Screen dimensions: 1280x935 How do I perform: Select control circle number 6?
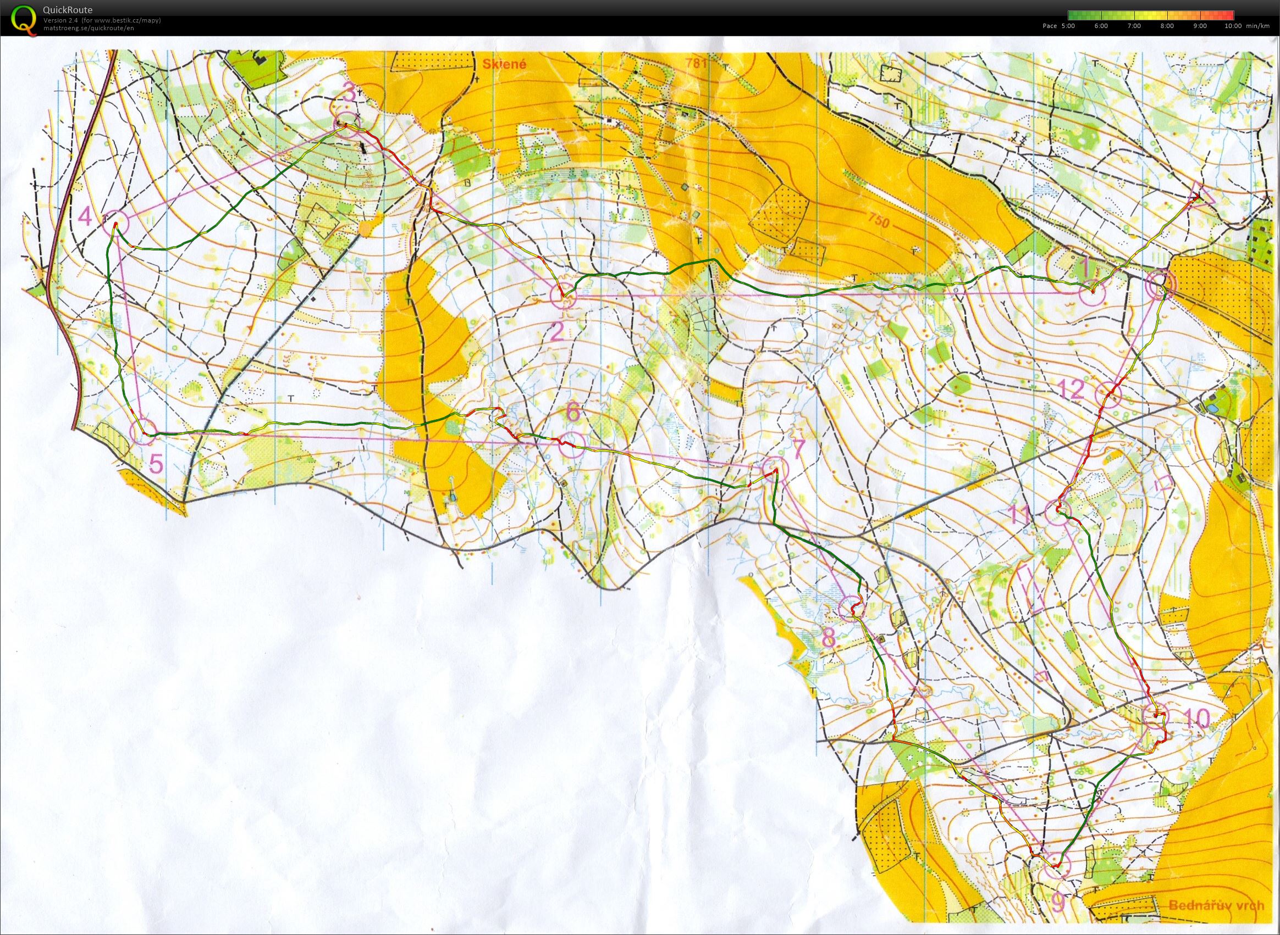tap(571, 444)
